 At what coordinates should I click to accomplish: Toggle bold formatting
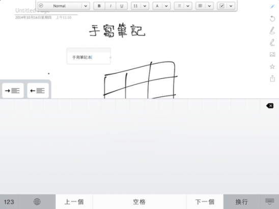[x=99, y=6]
